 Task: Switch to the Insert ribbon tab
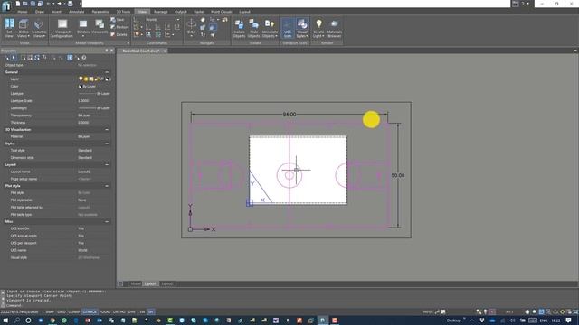pyautogui.click(x=56, y=12)
